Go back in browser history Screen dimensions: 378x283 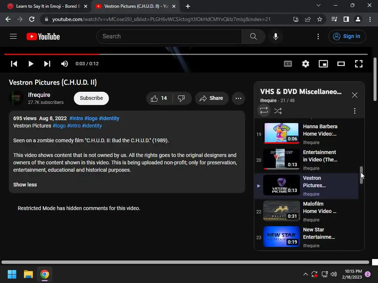click(x=8, y=19)
